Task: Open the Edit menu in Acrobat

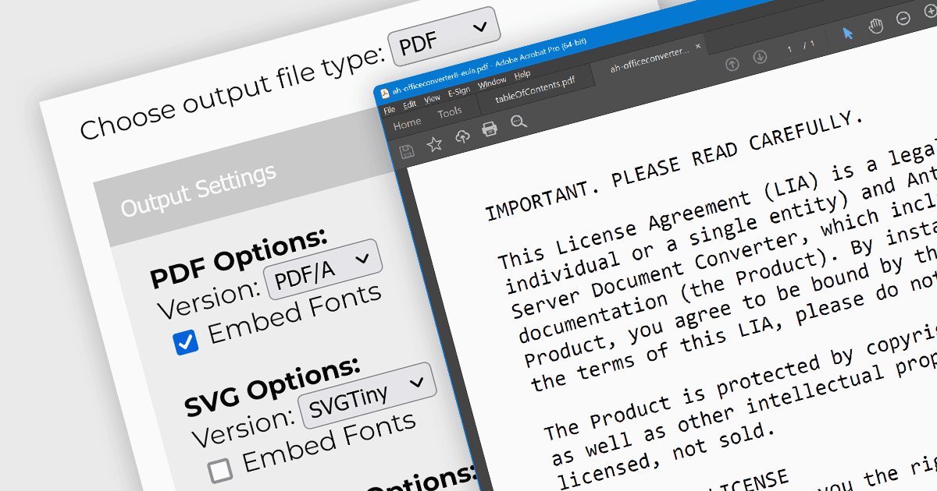Action: click(x=409, y=104)
